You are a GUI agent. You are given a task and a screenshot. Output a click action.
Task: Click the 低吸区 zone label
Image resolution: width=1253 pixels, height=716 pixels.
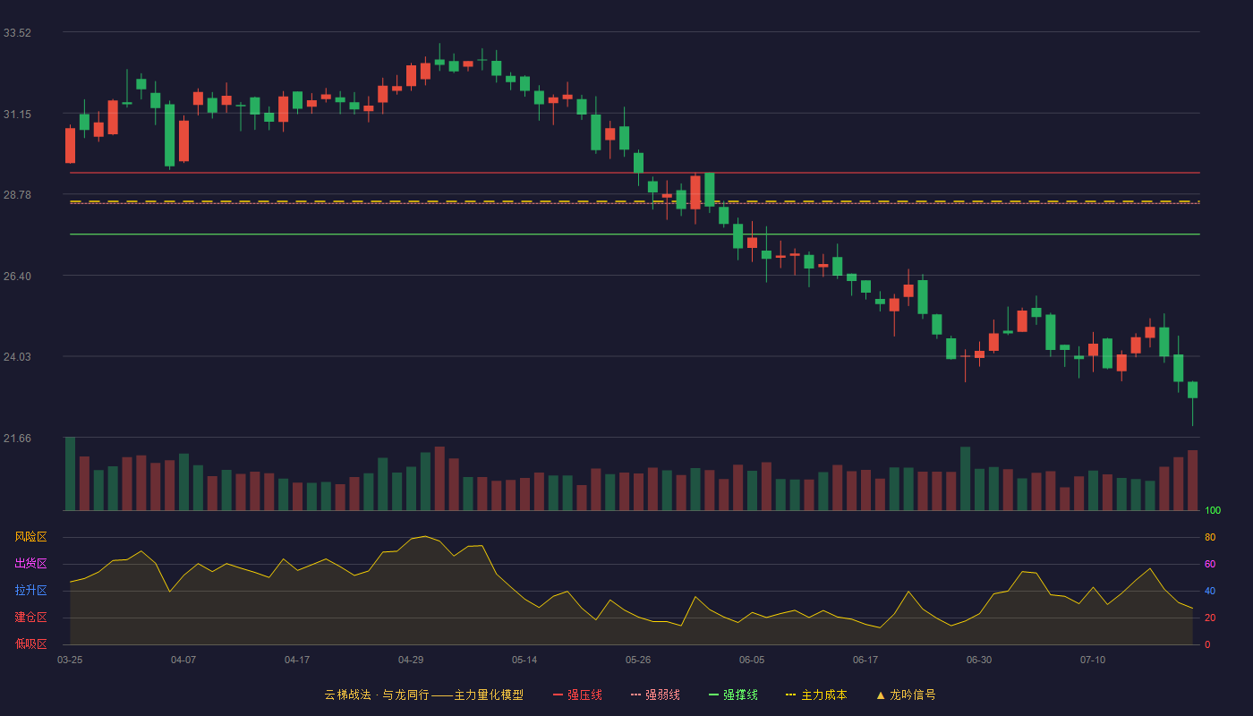coord(30,644)
